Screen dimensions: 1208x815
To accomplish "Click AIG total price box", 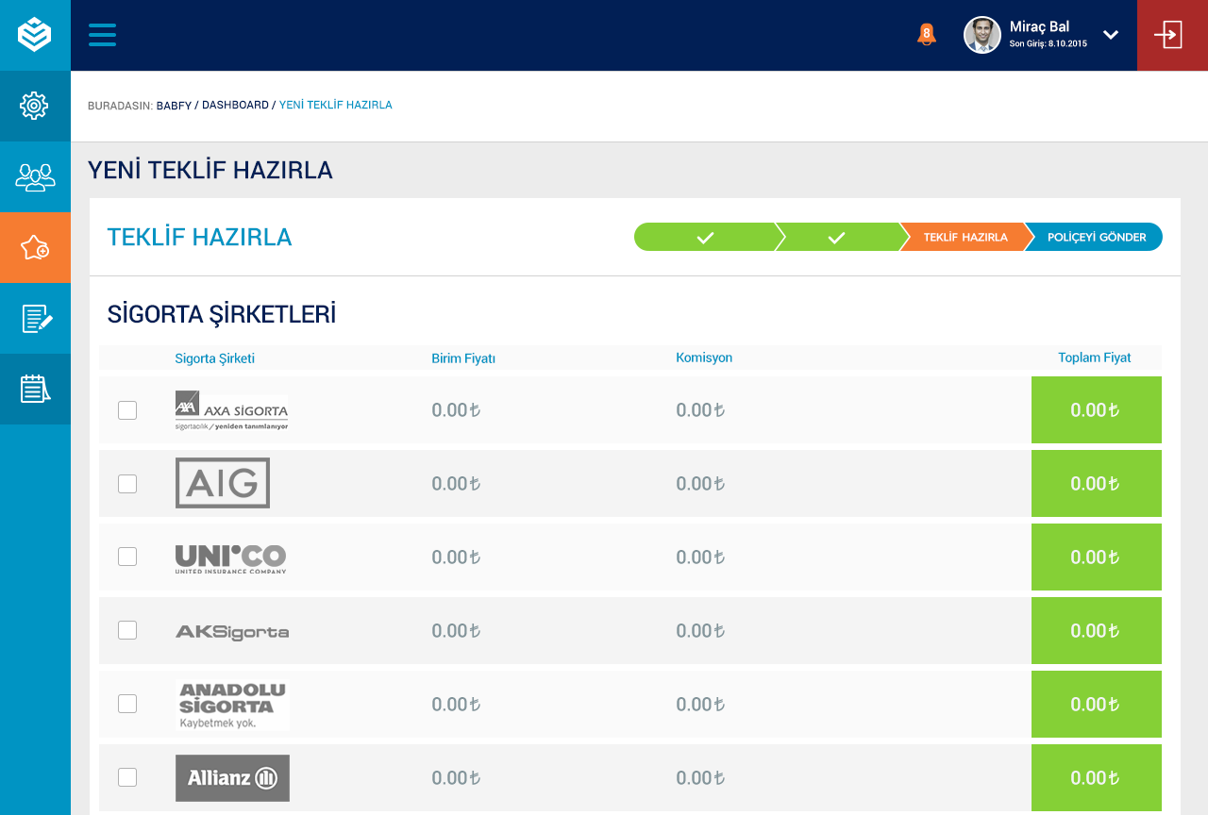I will (x=1097, y=484).
